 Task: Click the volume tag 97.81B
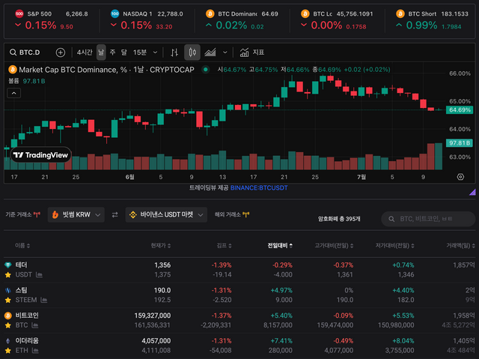click(x=460, y=143)
